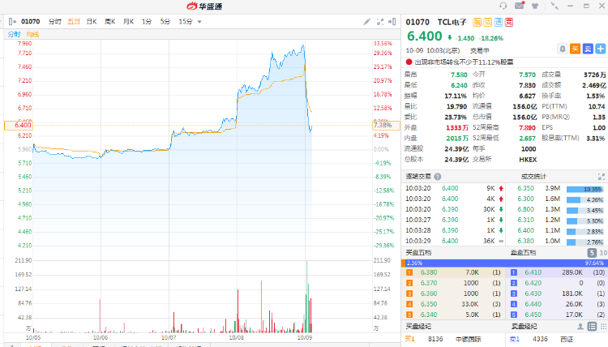Switch to the 周K weekly candlestick tab

pyautogui.click(x=110, y=22)
